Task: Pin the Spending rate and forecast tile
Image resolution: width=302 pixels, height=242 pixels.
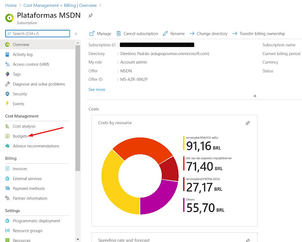Action: click(x=248, y=240)
